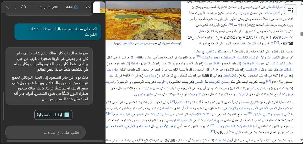The image size is (303, 144).
Task: Click إيقاف الاستجابة to stop the response
Action: click(53, 115)
